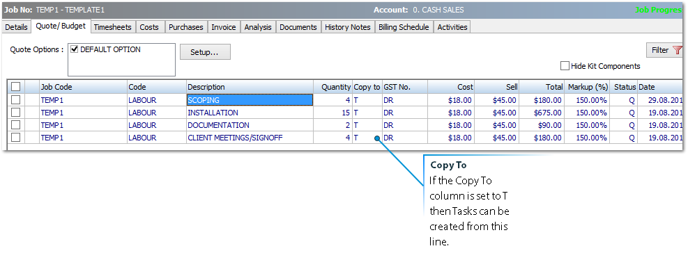Sort by the Job Code column header
Viewport: 688px width, 260px height.
coord(84,87)
